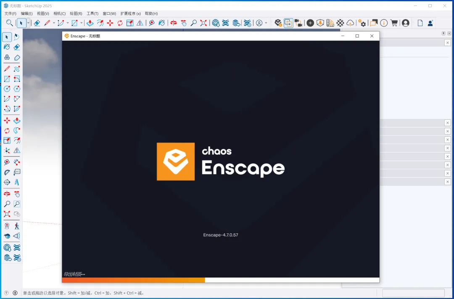Select the Polygon tool
The width and height of the screenshot is (454, 299).
[x=17, y=89]
